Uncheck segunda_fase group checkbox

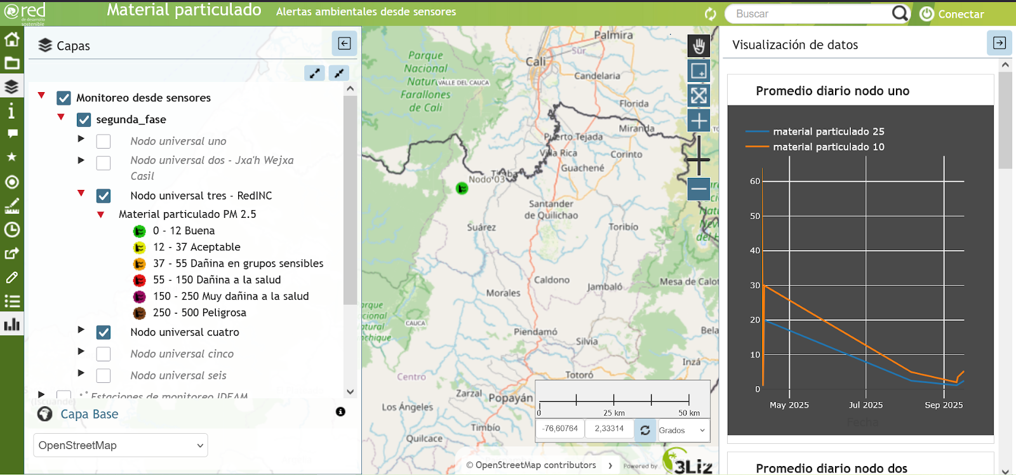click(84, 119)
